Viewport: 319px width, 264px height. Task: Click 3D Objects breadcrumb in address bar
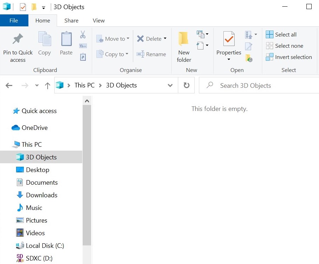pyautogui.click(x=122, y=85)
